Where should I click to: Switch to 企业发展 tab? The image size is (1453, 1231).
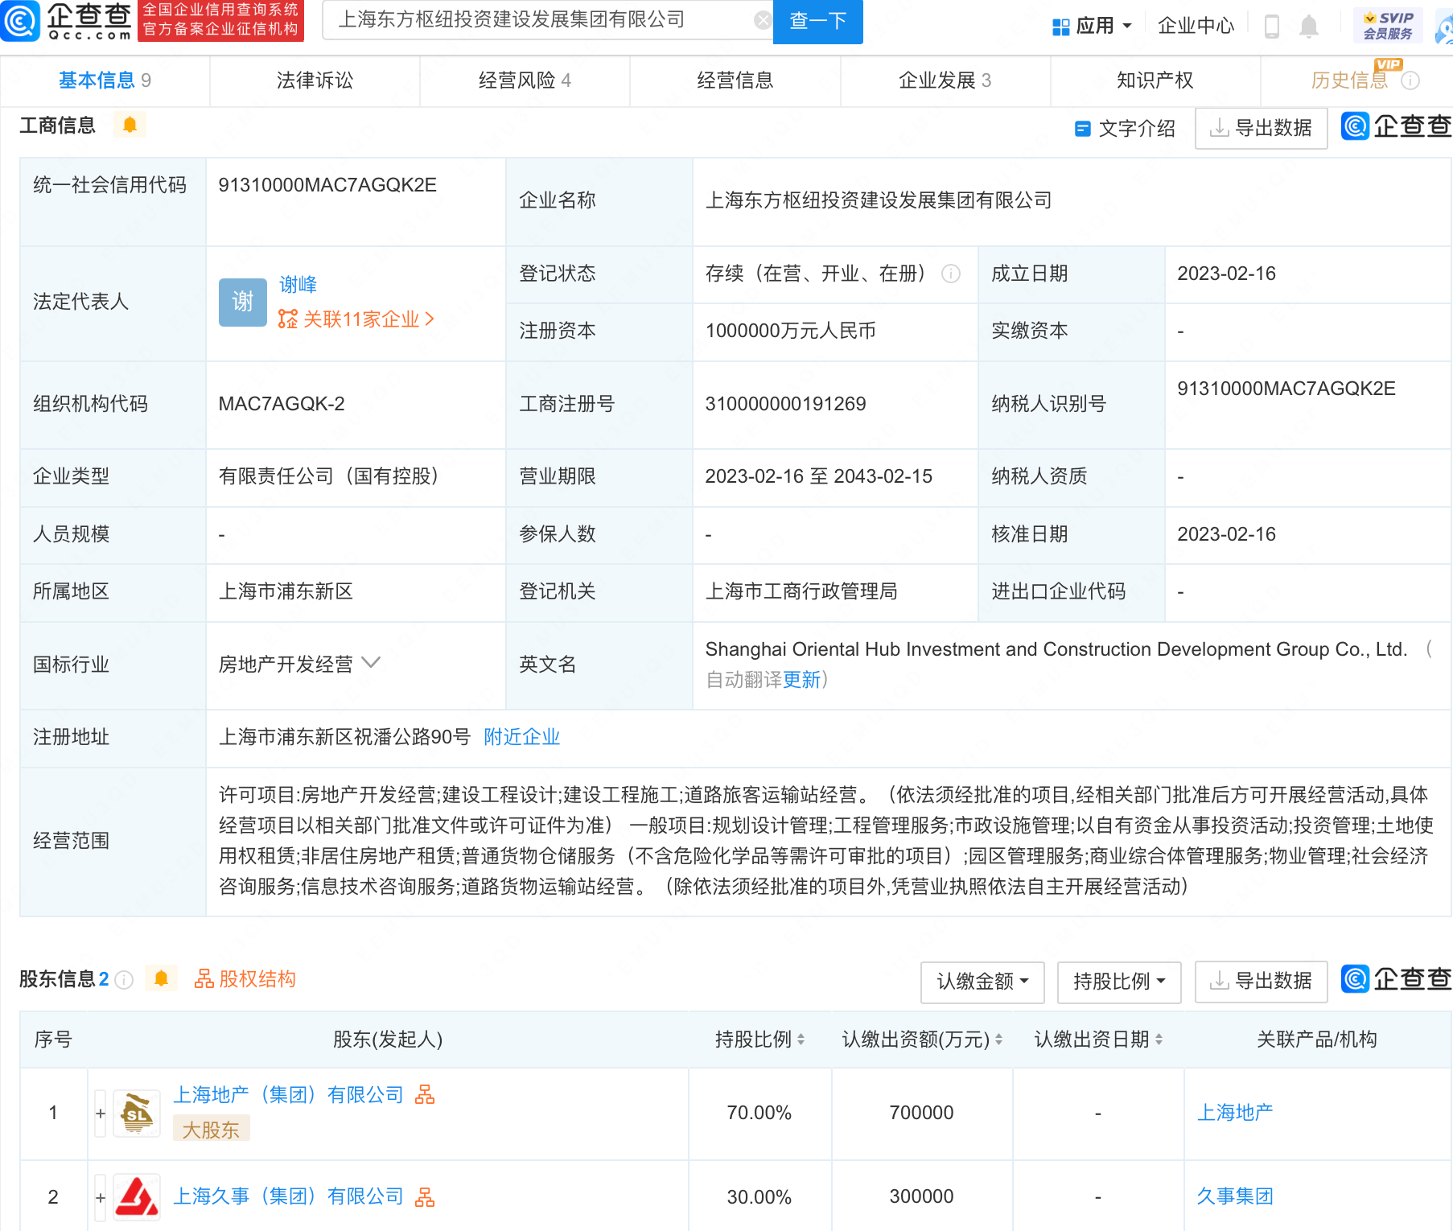pos(945,80)
